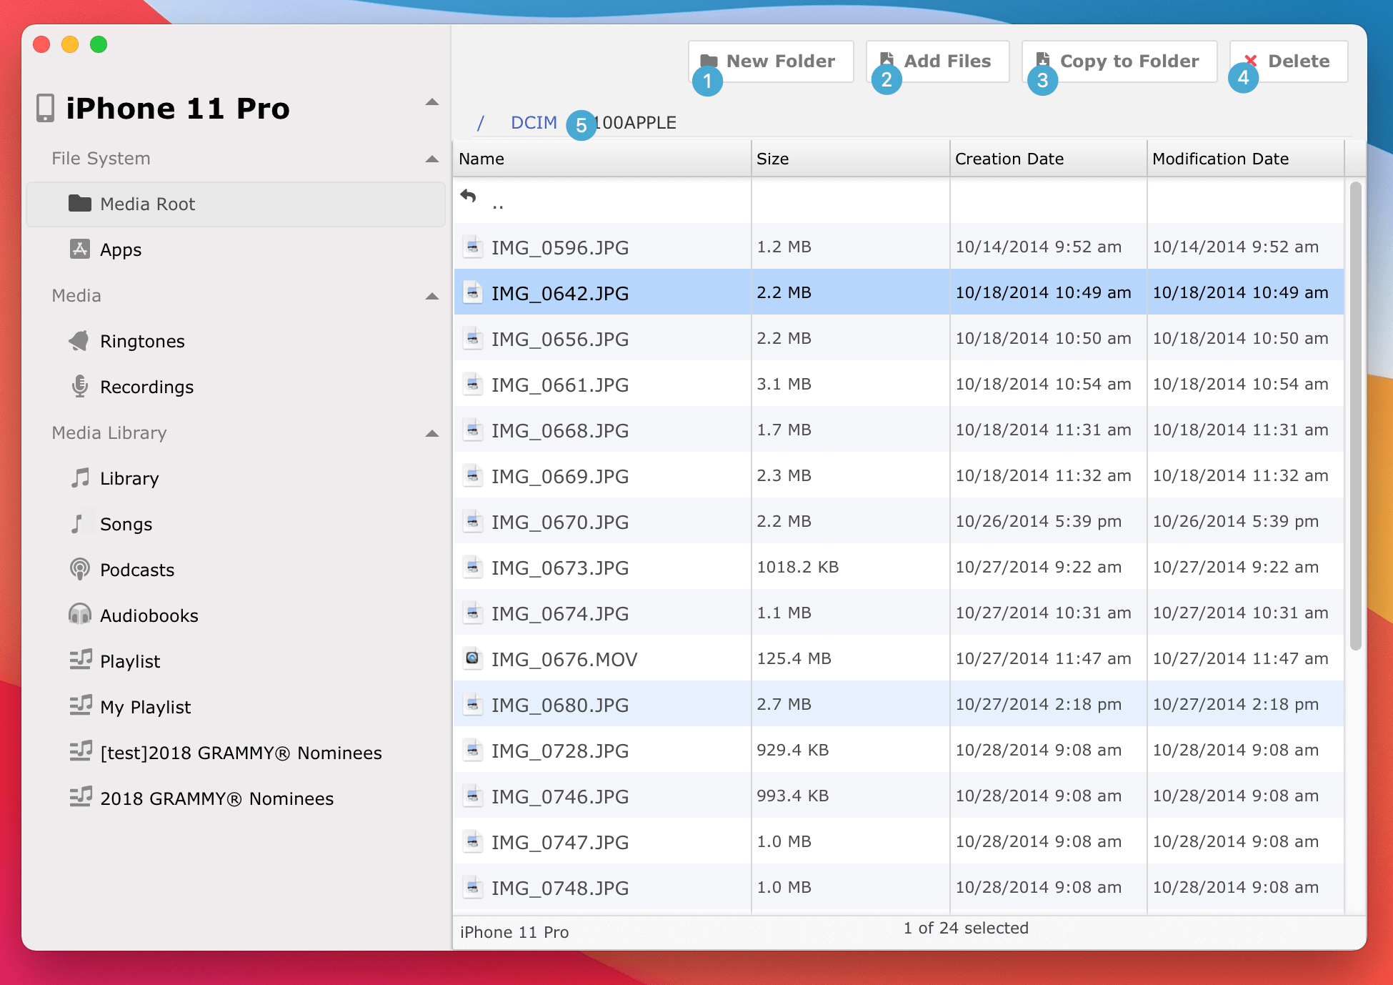Click the 2018 GRAMMY Nominees playlist icon
This screenshot has height=985, width=1393.
[80, 797]
